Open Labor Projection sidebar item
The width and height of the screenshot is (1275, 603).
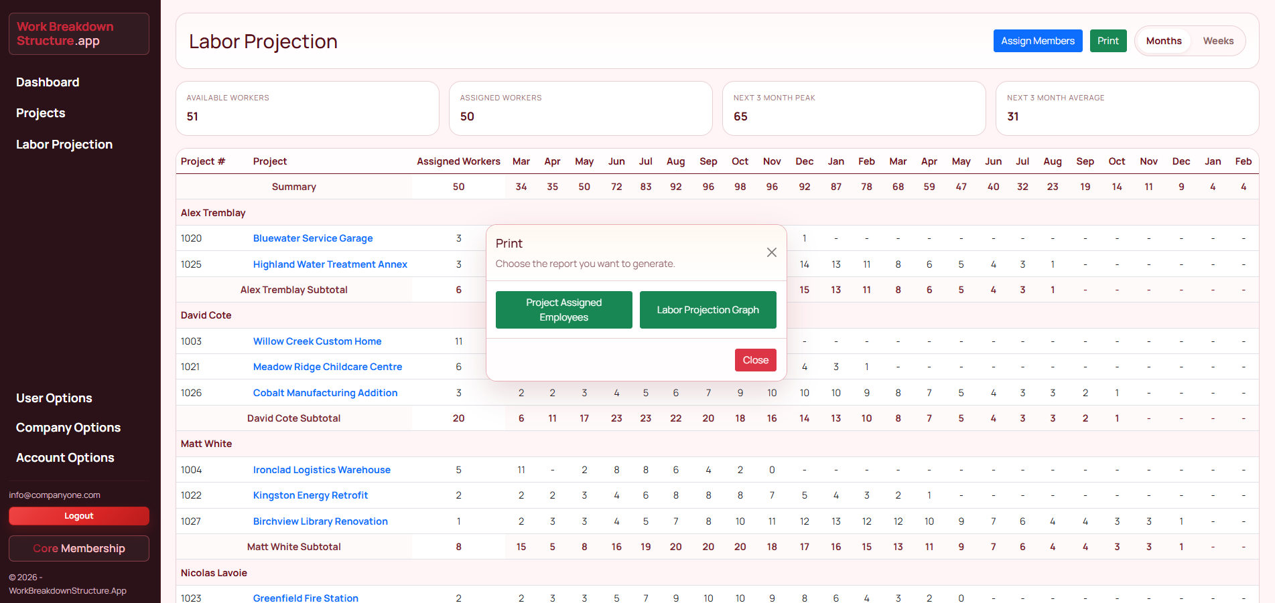64,145
